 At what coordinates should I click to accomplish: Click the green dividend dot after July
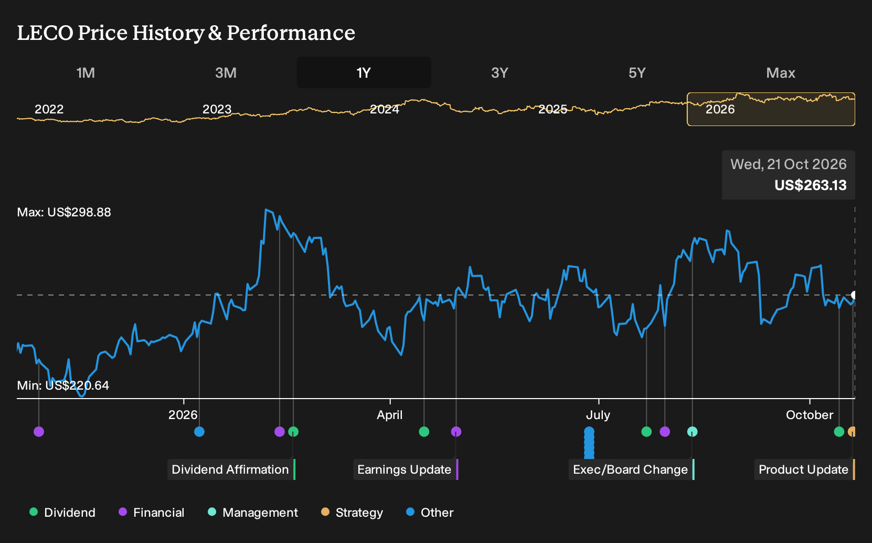coord(646,432)
